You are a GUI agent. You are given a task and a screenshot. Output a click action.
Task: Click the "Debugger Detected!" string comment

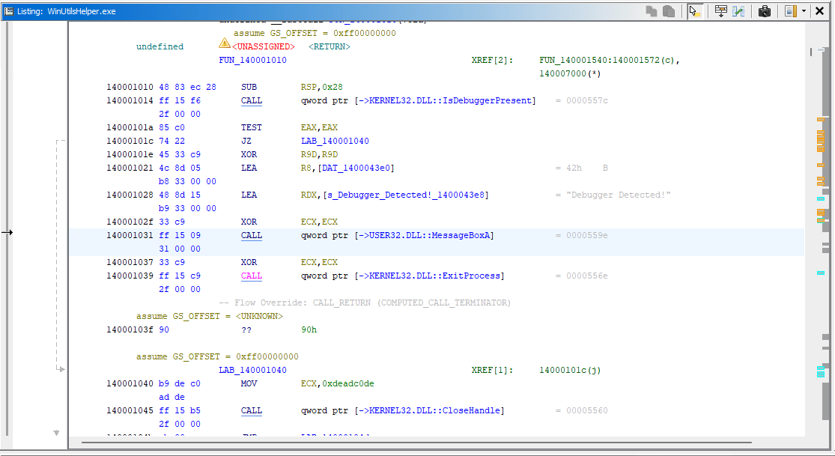point(619,195)
